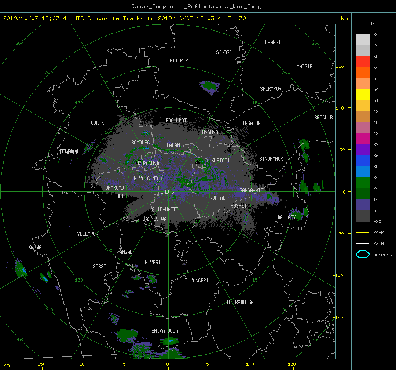The height and width of the screenshot is (370, 396).
Task: Click the SHORAPUR label
Action: 271,89
